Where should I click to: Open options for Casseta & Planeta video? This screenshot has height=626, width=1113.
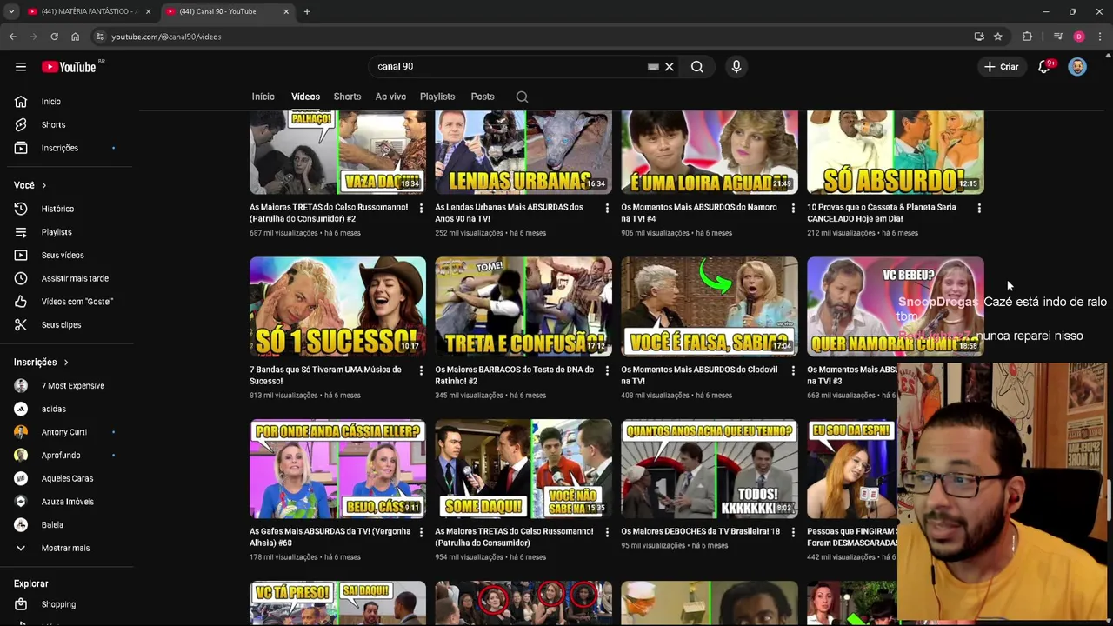pyautogui.click(x=979, y=209)
